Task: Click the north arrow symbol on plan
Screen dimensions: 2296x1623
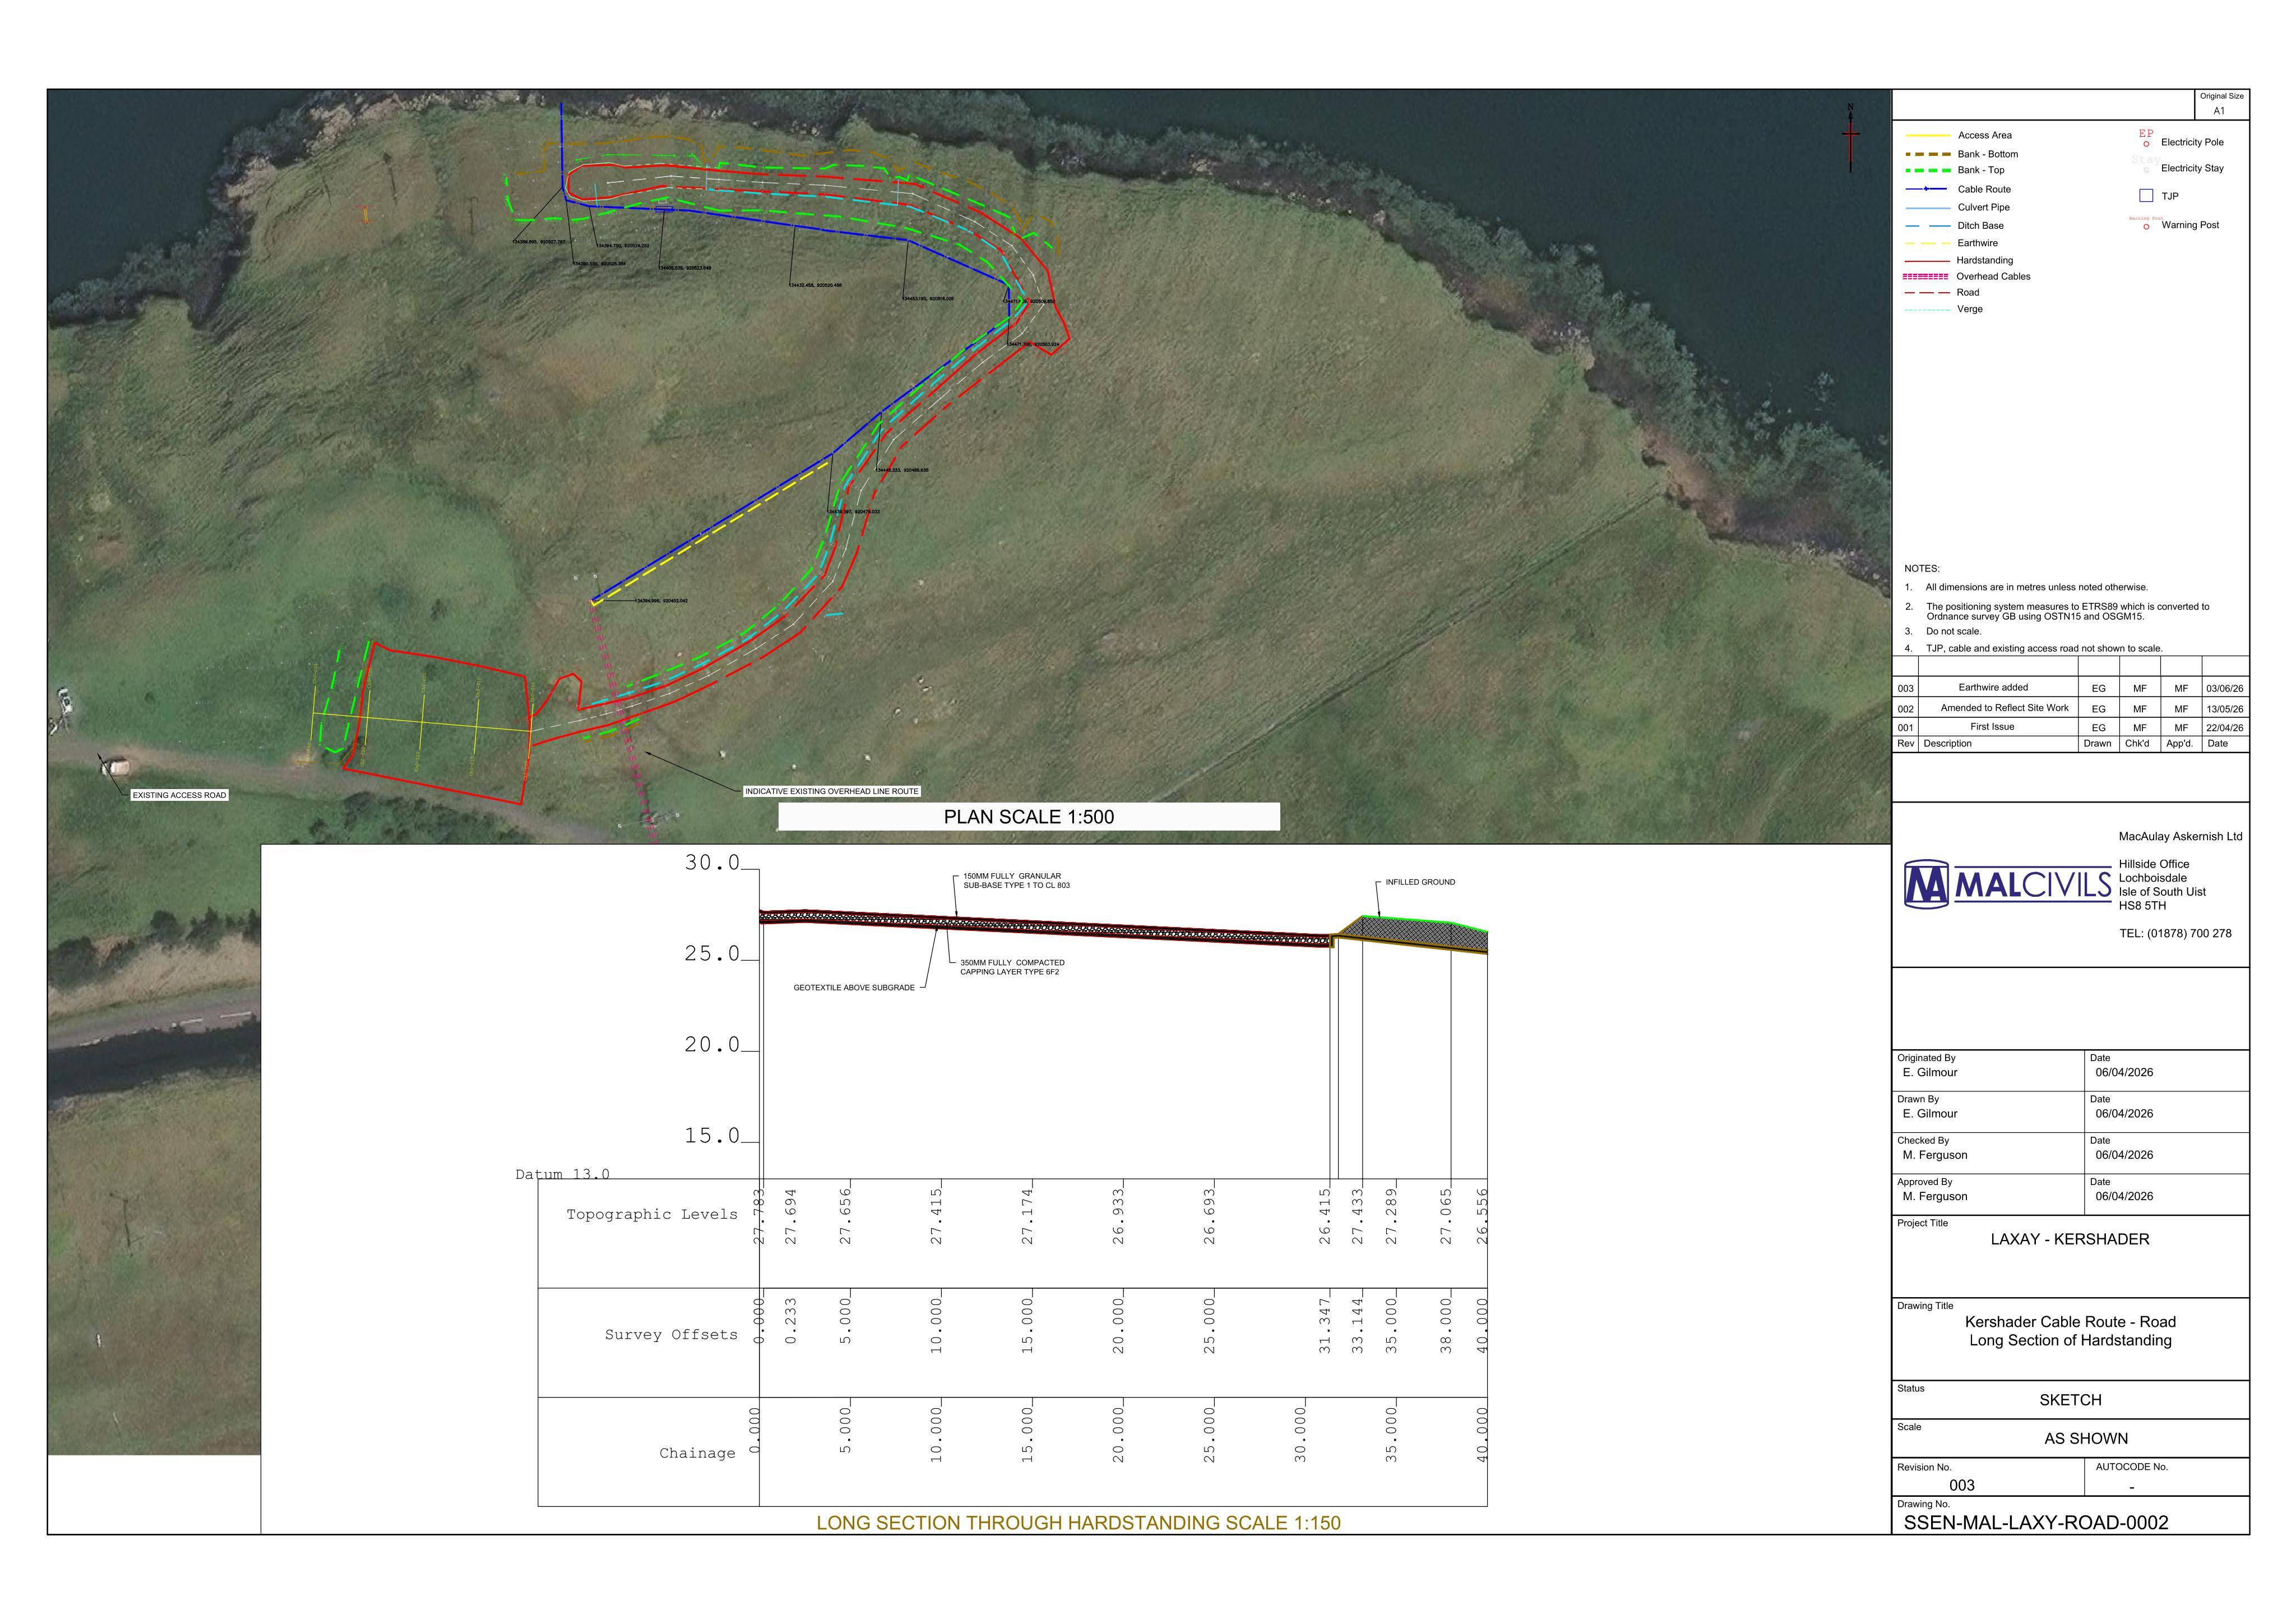Action: [1850, 137]
